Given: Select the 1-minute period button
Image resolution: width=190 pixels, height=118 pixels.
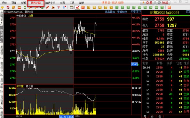Looking at the screenshot, I should pos(117,7).
